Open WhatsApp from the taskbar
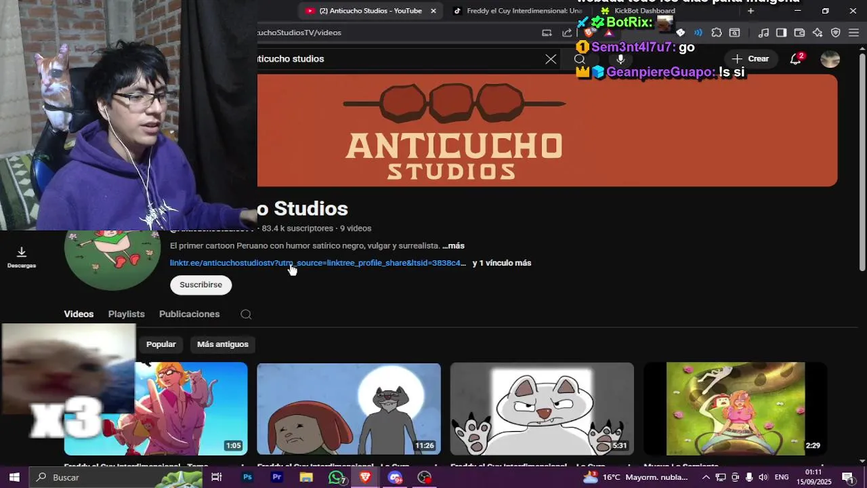This screenshot has height=488, width=867. pyautogui.click(x=336, y=477)
